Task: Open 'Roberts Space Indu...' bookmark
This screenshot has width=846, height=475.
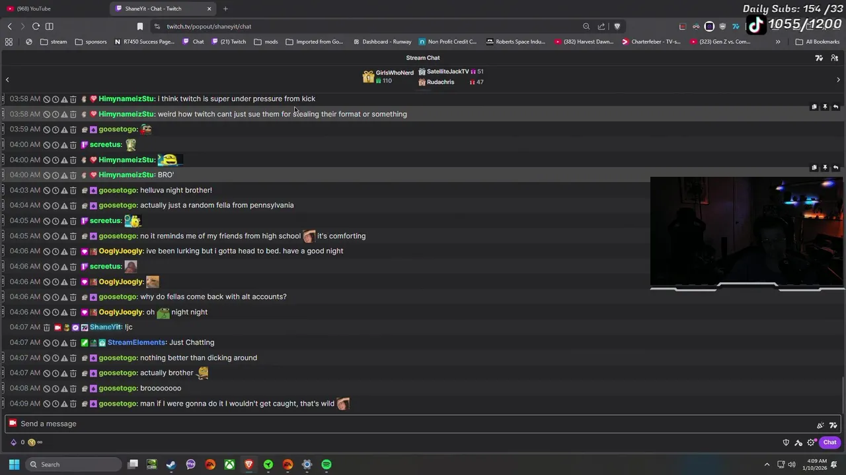Action: 516,42
